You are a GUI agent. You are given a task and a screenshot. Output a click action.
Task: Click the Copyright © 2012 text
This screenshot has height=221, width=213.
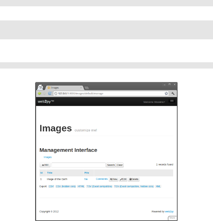tap(49, 212)
